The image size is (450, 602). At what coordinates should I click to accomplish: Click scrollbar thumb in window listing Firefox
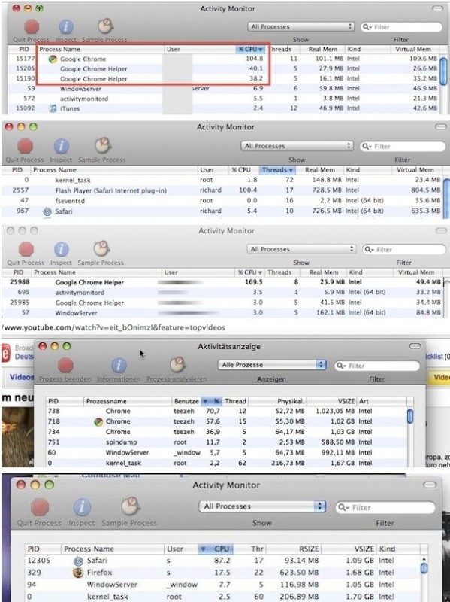(424, 568)
